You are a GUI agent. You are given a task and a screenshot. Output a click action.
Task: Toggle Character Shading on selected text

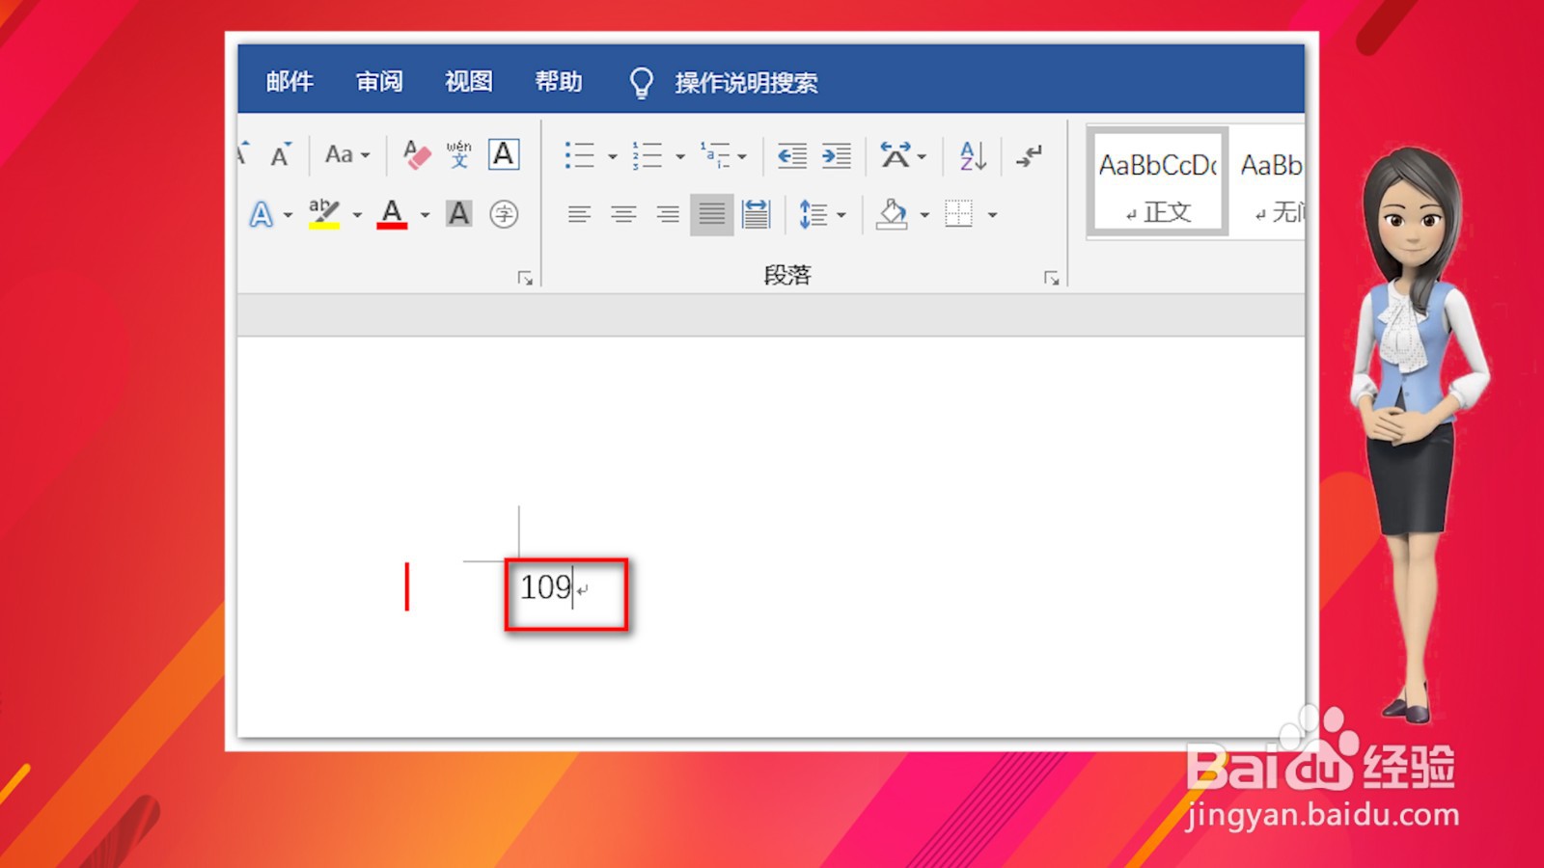[x=458, y=214]
